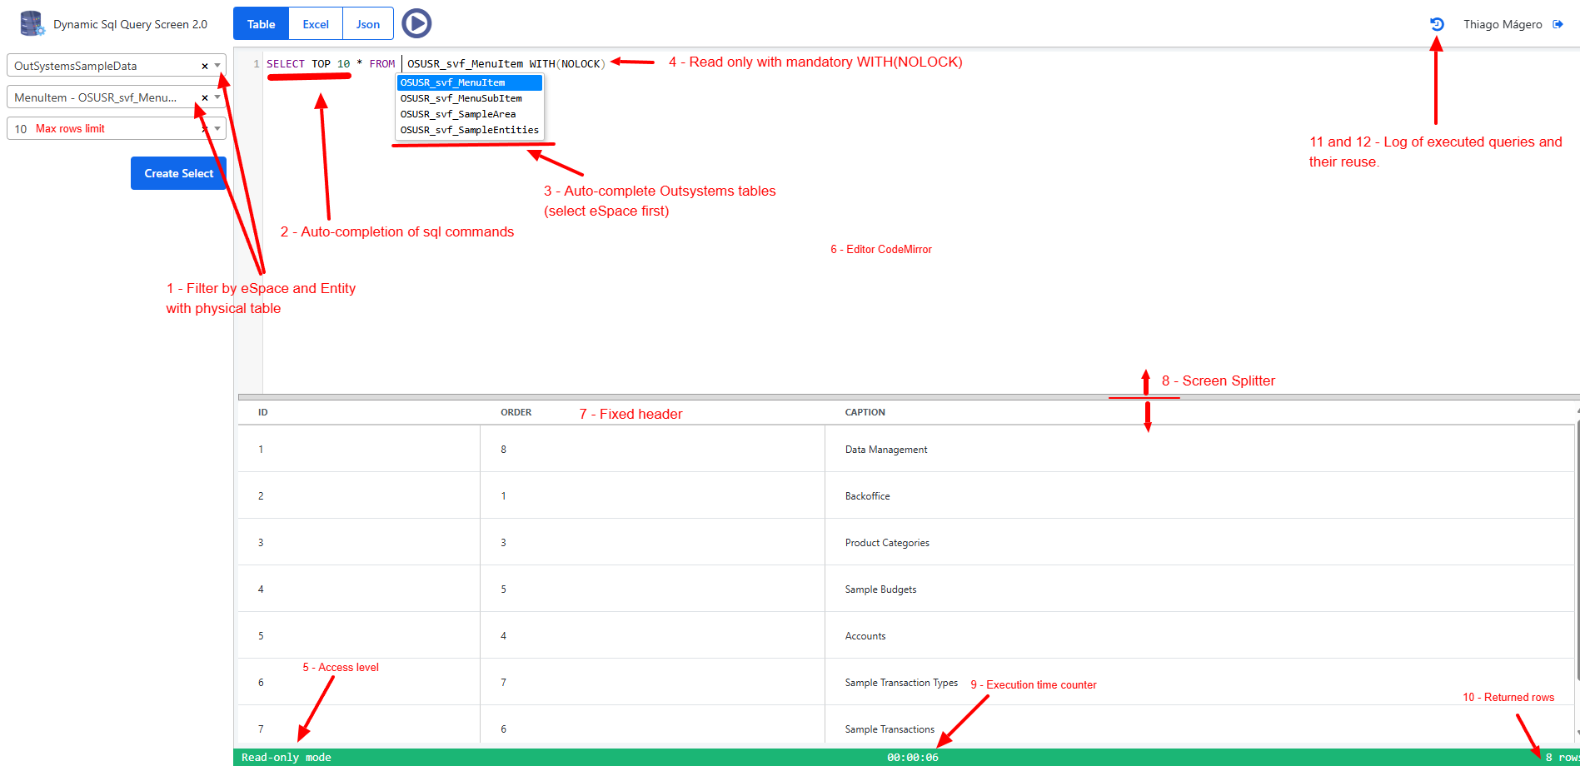Screen dimensions: 1580x766
Task: Click WITH(NOLOCK) in the SQL editor
Action: coord(568,64)
